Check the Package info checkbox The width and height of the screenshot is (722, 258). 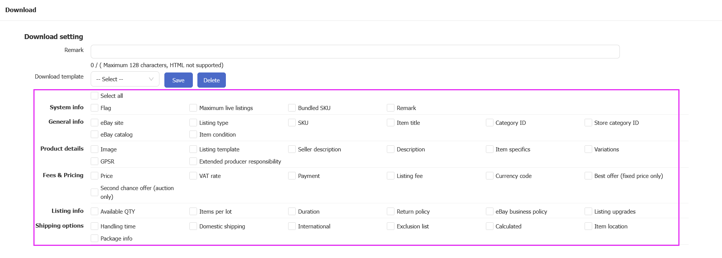point(95,238)
